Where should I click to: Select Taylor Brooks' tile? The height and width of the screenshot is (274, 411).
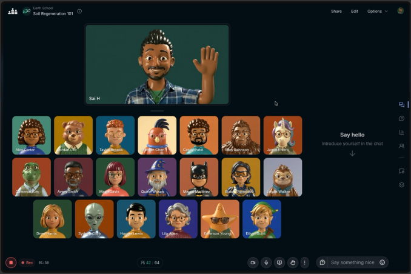[x=115, y=135]
